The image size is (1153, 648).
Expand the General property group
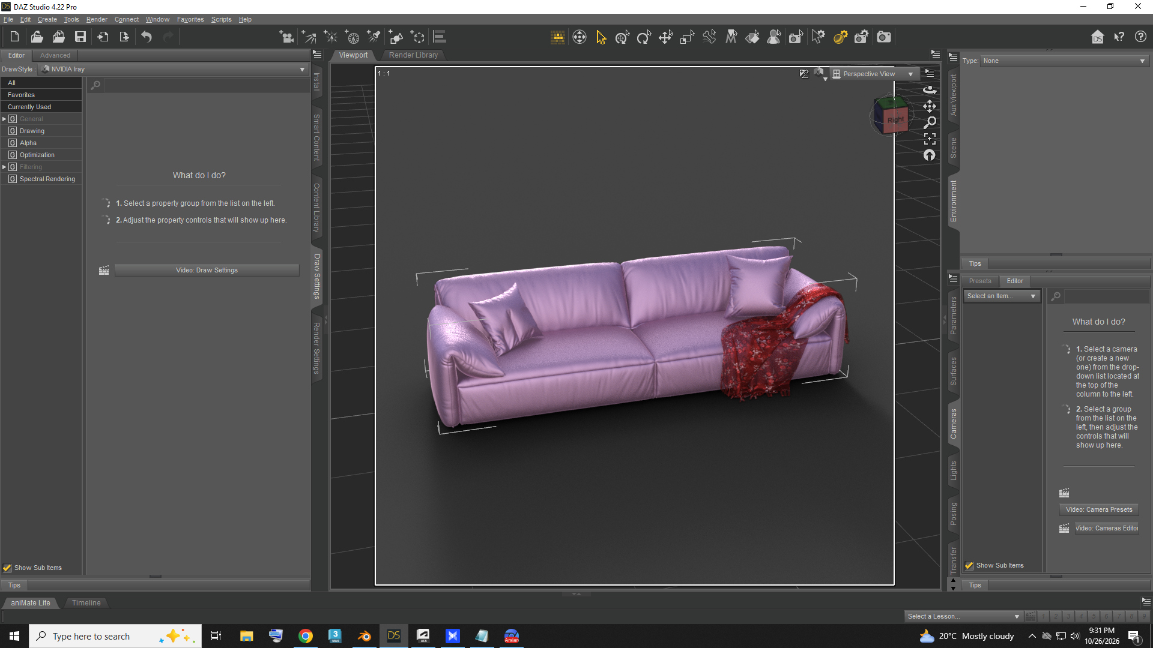point(4,119)
